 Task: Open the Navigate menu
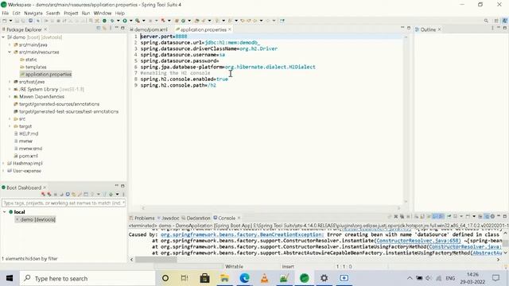click(x=33, y=14)
